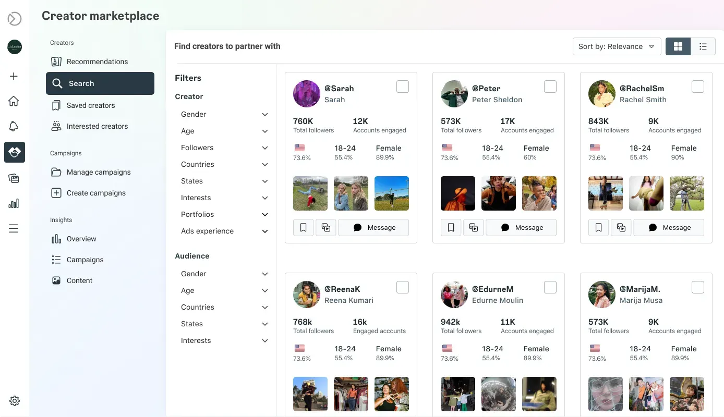Tick the checkbox for @RachelSm
This screenshot has height=417, width=724.
coord(697,87)
